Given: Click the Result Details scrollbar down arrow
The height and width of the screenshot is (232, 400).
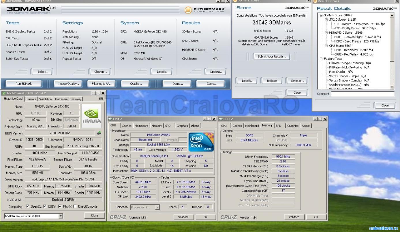Looking at the screenshot, I should (392, 87).
